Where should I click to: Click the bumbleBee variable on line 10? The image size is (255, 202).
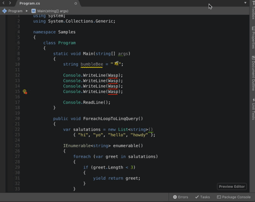pos(92,64)
